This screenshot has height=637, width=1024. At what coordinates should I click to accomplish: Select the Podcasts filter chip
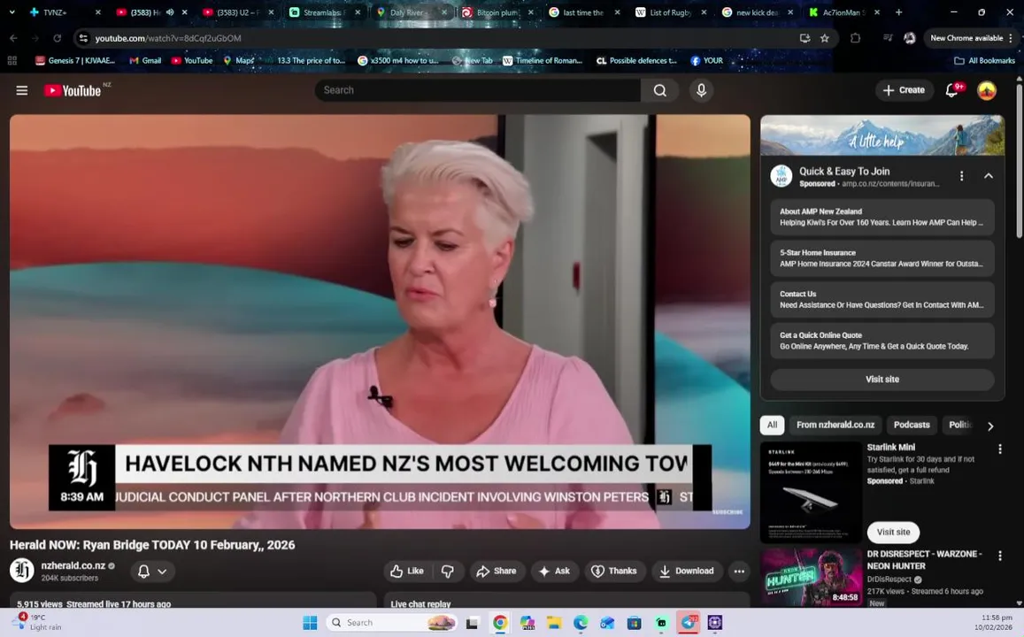[912, 425]
